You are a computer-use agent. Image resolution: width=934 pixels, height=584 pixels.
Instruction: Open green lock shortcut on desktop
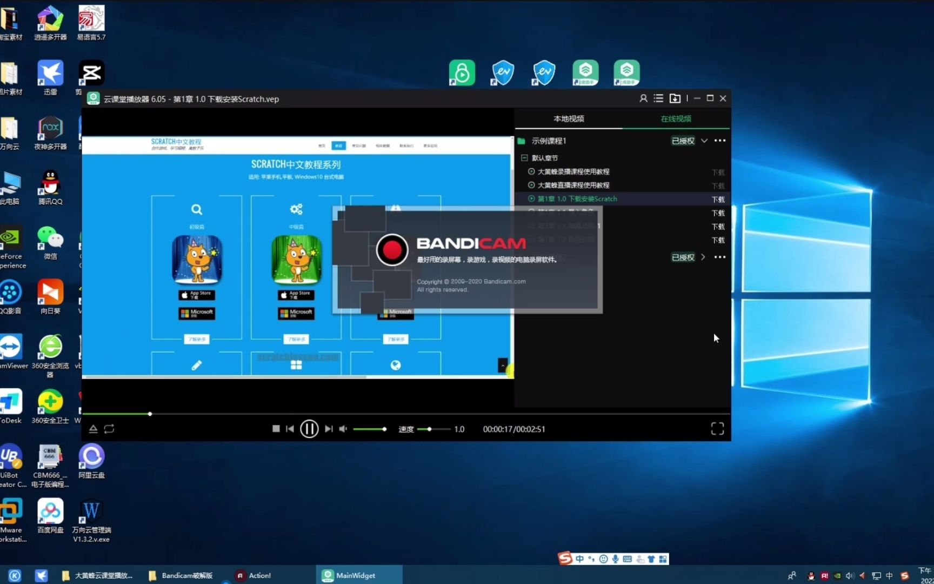click(462, 72)
